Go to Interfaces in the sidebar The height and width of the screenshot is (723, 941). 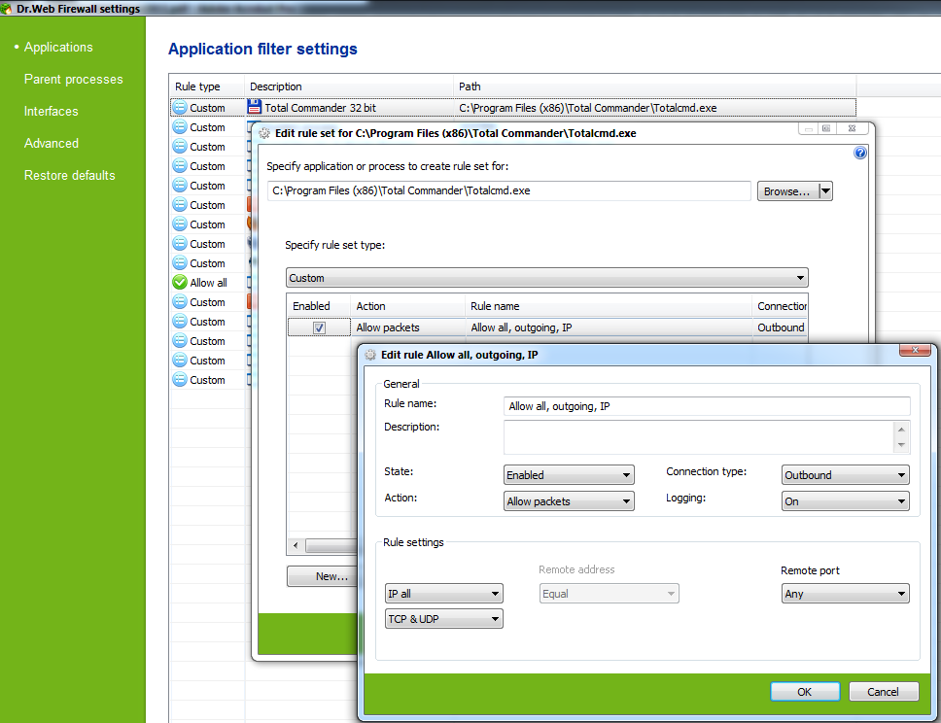click(x=51, y=111)
